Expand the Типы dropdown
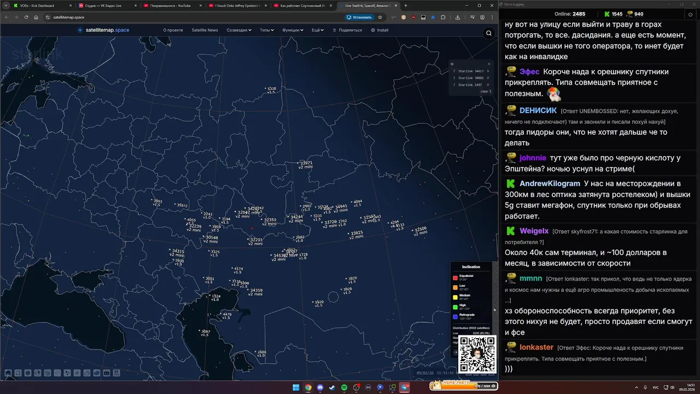The width and height of the screenshot is (700, 394). (267, 30)
